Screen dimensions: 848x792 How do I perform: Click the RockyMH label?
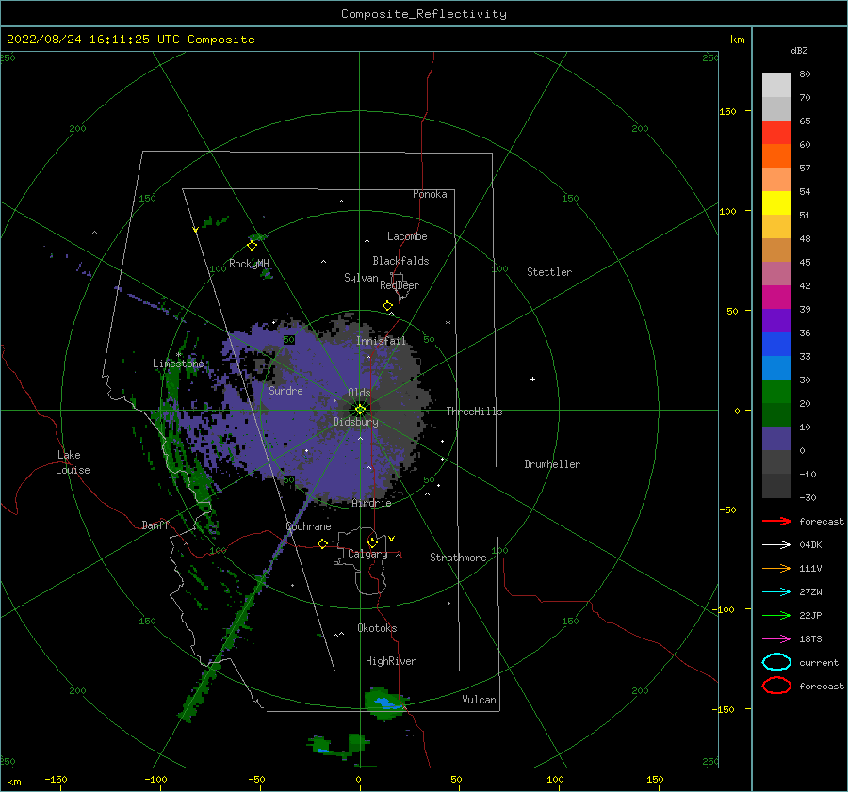249,264
